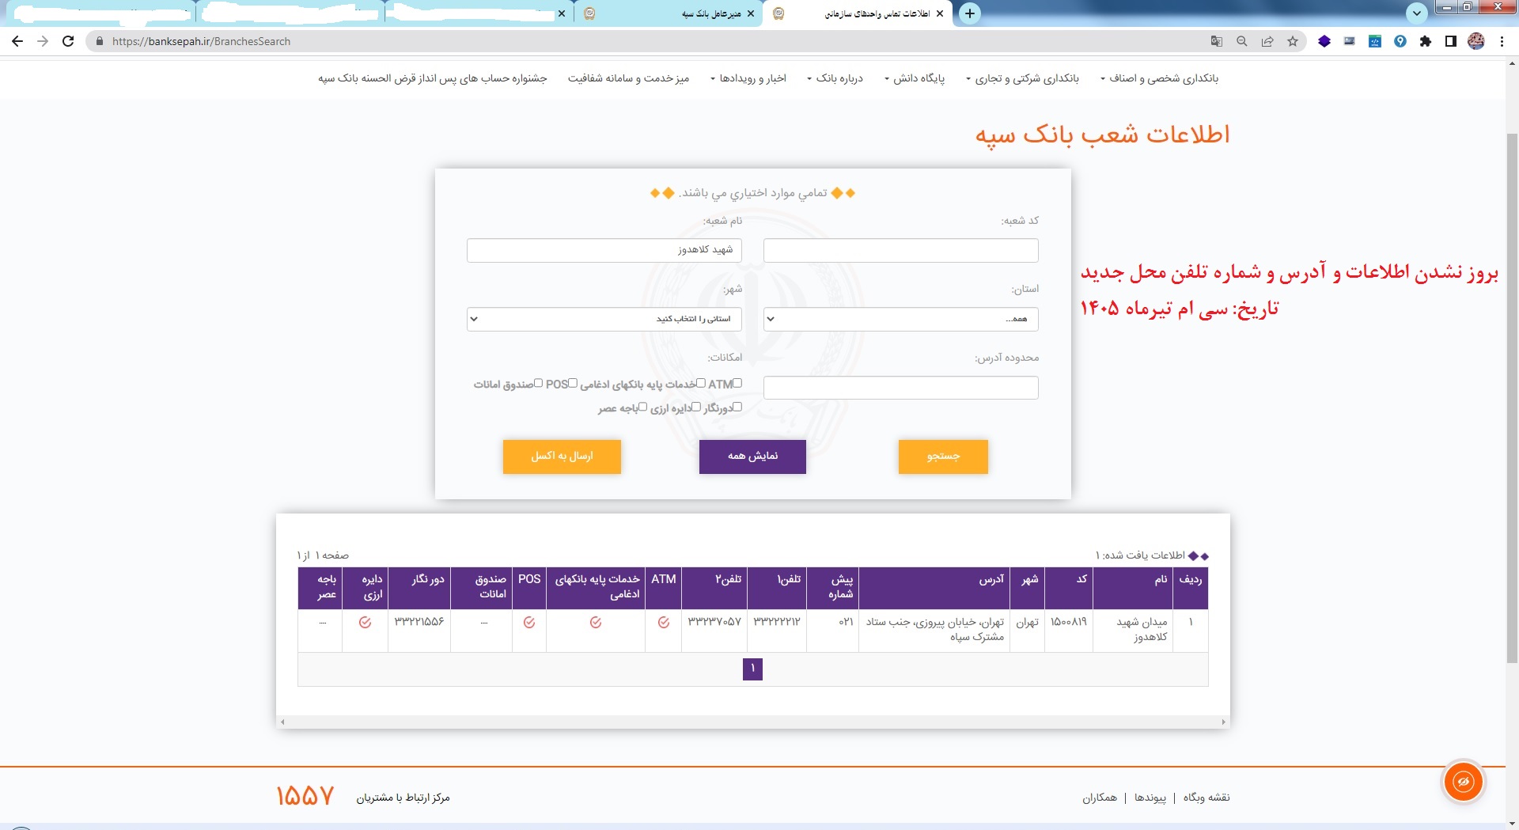Click the browser address bar URL
Screen dimensions: 1519x830
coord(201,41)
